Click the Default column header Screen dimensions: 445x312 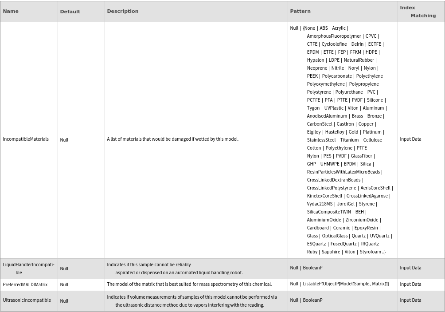coord(70,12)
